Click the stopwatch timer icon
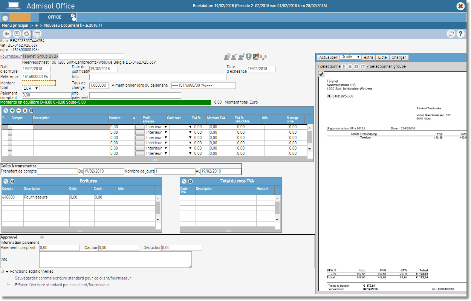This screenshot has width=471, height=301. click(5, 17)
